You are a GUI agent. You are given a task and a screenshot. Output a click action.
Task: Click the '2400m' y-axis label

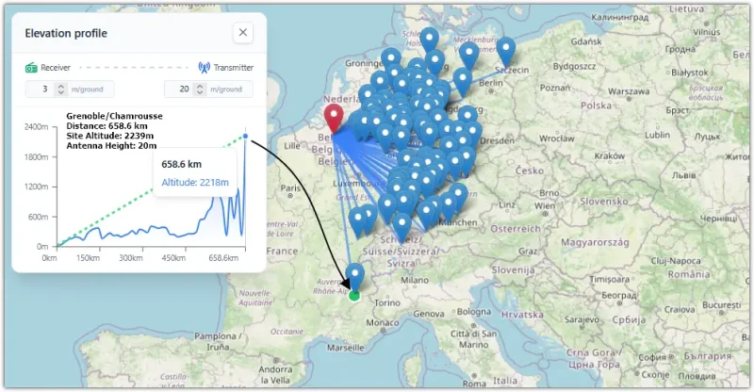click(36, 127)
